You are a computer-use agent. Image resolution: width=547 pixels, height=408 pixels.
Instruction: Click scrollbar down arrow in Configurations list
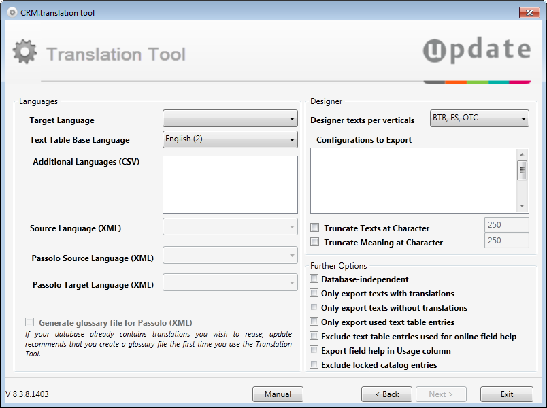[x=522, y=206]
